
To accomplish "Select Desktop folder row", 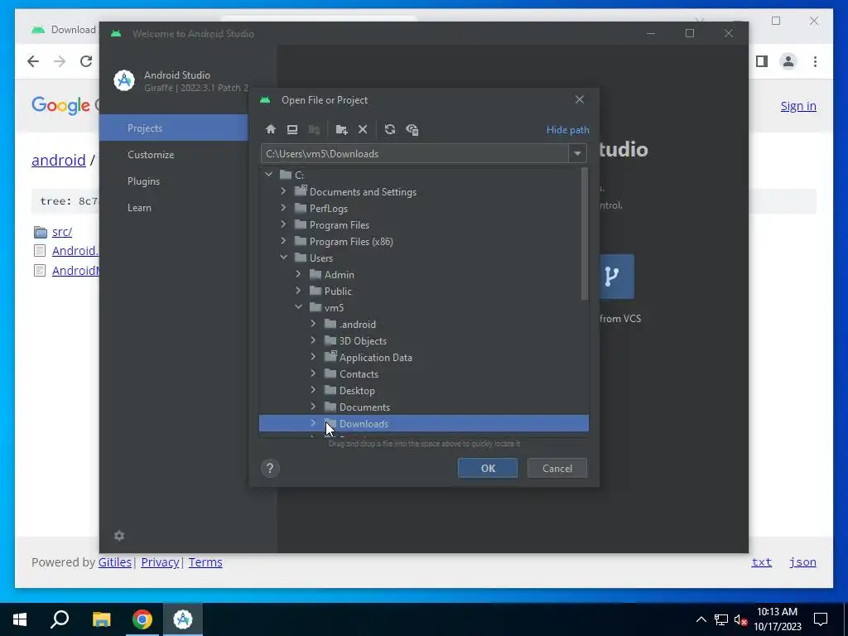I will [423, 391].
